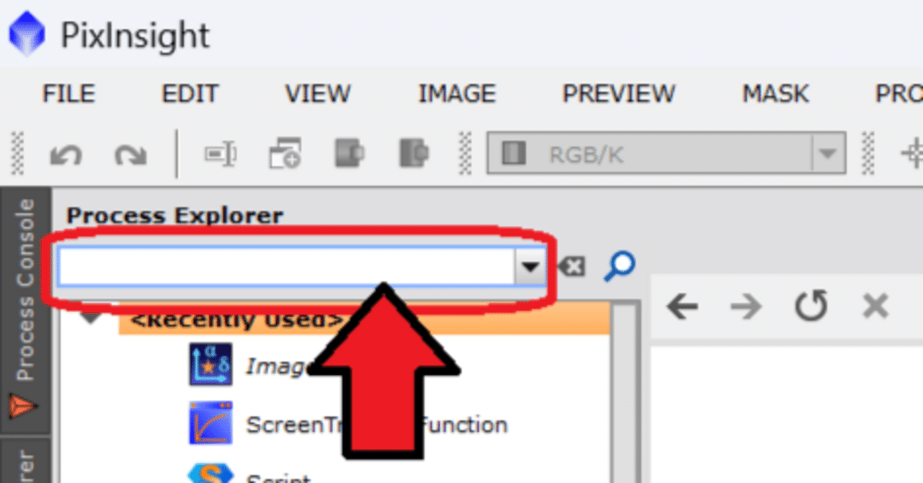This screenshot has height=483, width=923.
Task: Click the process list vertical scrollbar
Action: (x=625, y=393)
